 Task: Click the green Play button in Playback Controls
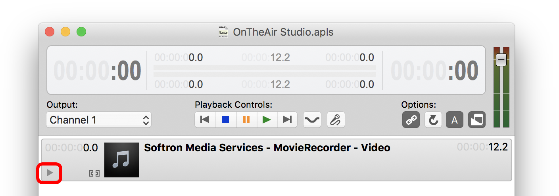[267, 120]
